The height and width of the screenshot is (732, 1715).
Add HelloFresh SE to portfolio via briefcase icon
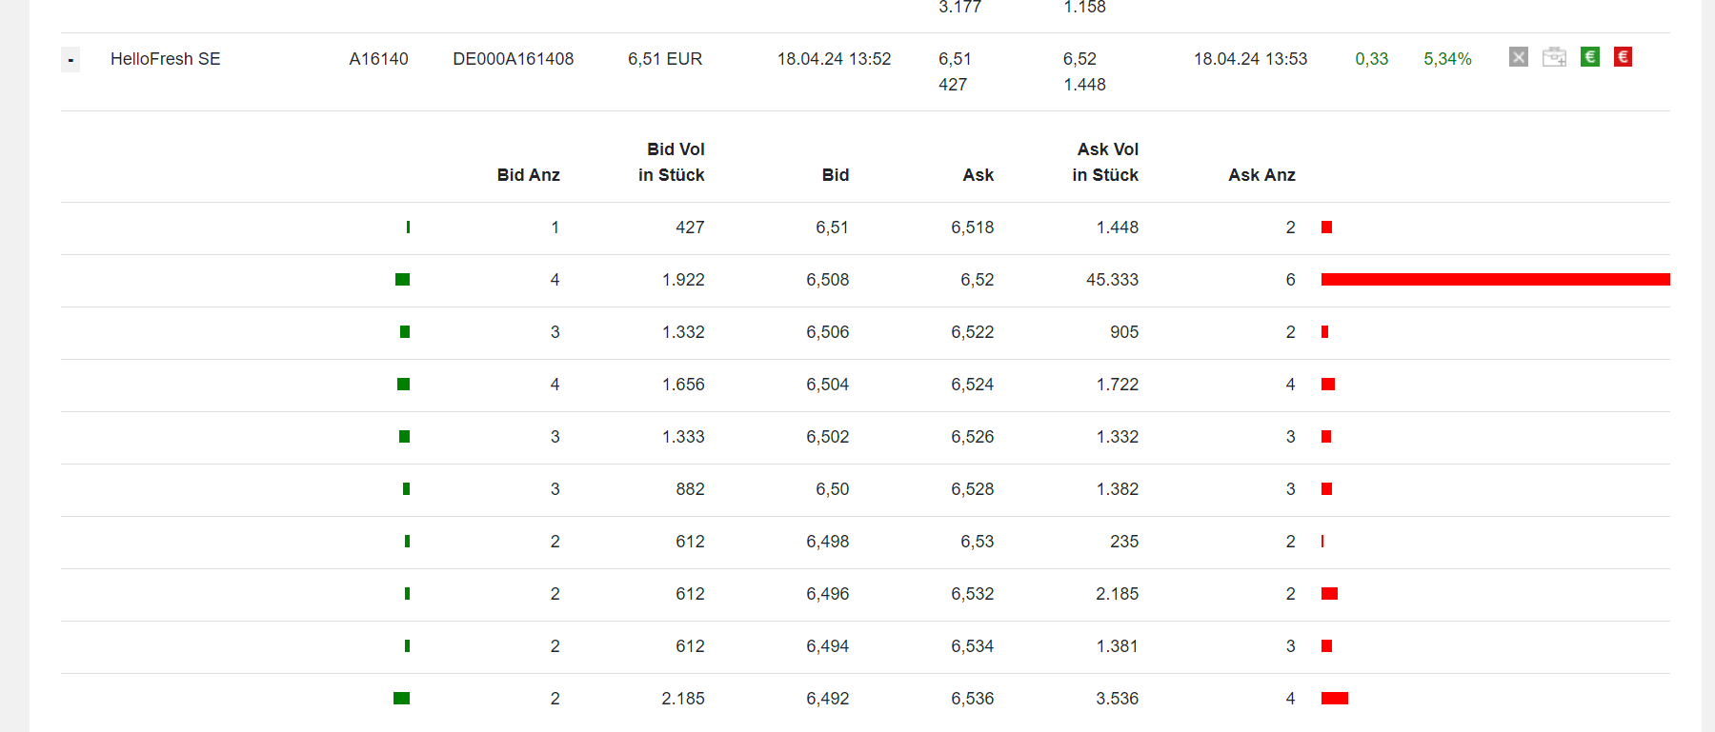coord(1554,57)
